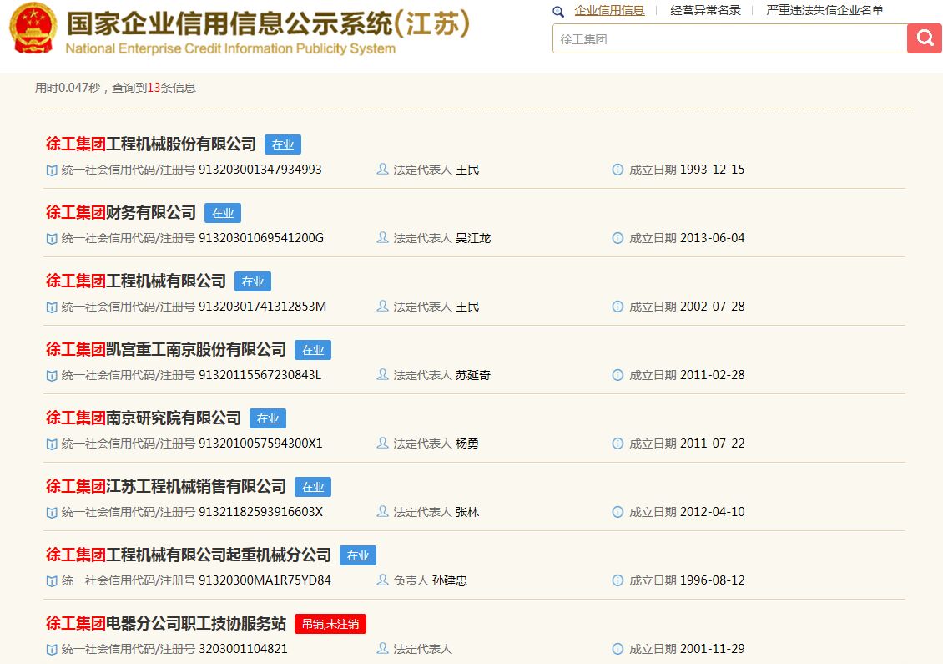
Task: Click 在业 badge of 徐工集团工程机械股份有限公司
Action: coord(283,144)
